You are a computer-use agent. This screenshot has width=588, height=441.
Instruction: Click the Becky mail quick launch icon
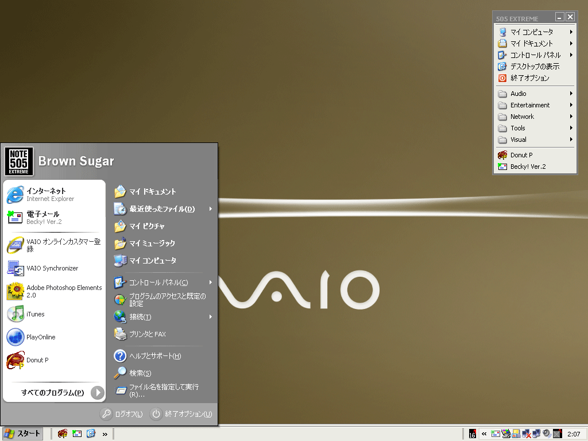(x=77, y=434)
